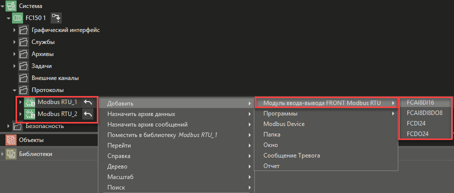Click the download icon next to FC150 1
454x193 pixels.
pyautogui.click(x=57, y=18)
